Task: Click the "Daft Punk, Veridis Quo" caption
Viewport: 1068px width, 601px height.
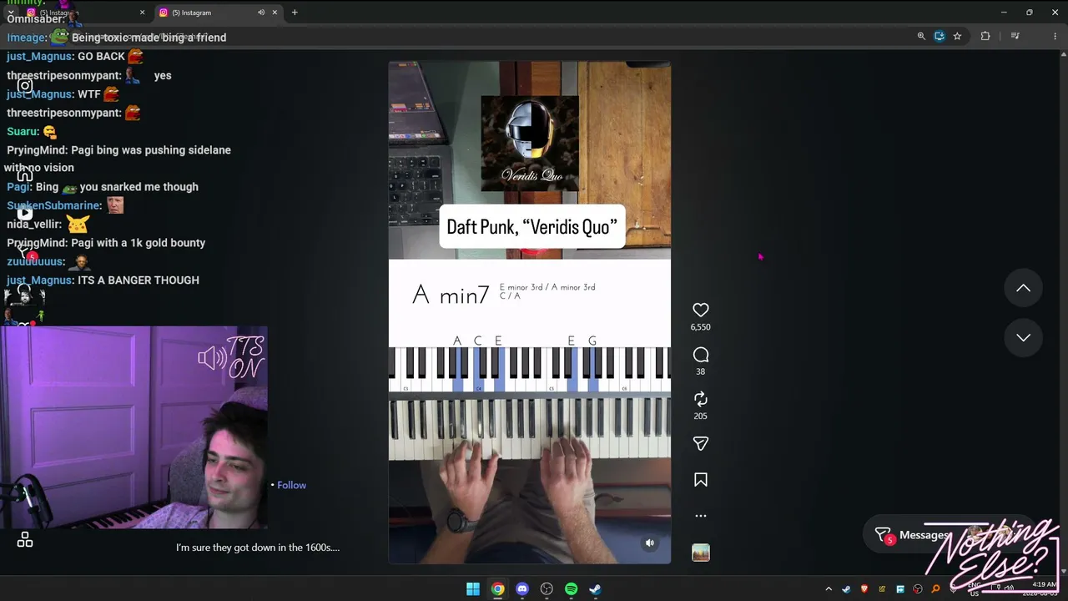Action: pos(531,227)
